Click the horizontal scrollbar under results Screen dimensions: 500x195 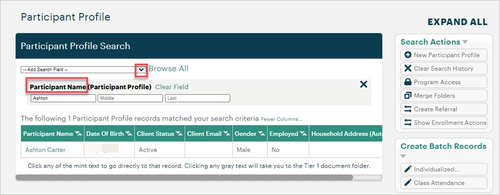[184, 177]
